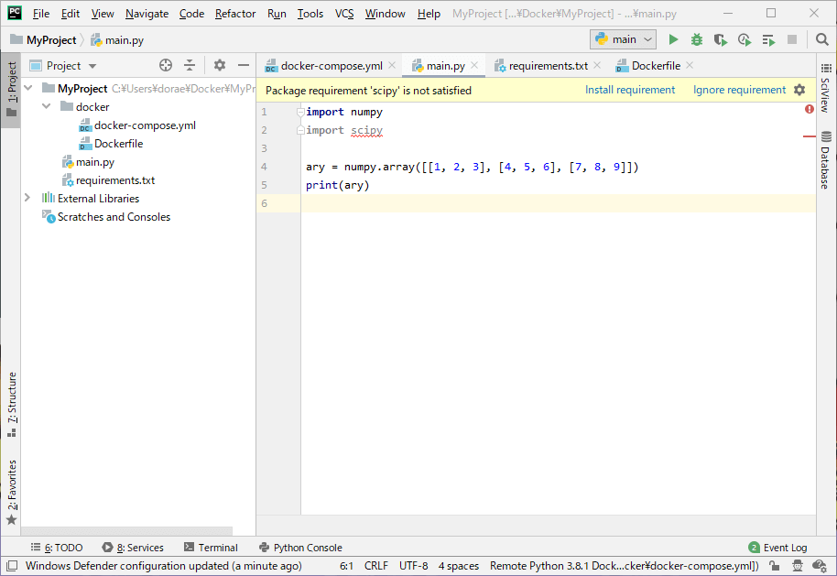
Task: Click red error indicator in editor corner
Action: coord(810,109)
